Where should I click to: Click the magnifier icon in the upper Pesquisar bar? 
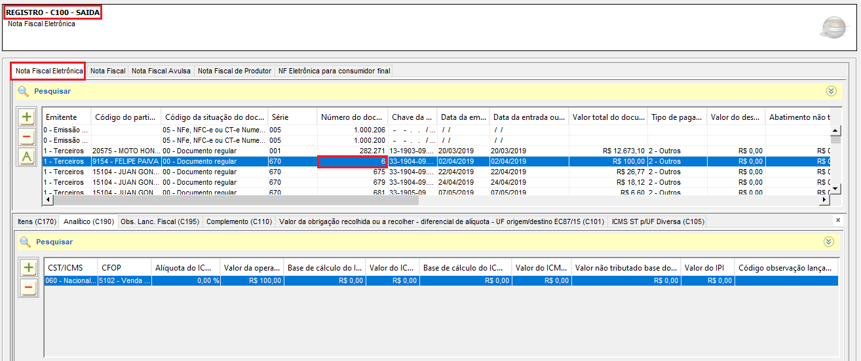point(24,91)
